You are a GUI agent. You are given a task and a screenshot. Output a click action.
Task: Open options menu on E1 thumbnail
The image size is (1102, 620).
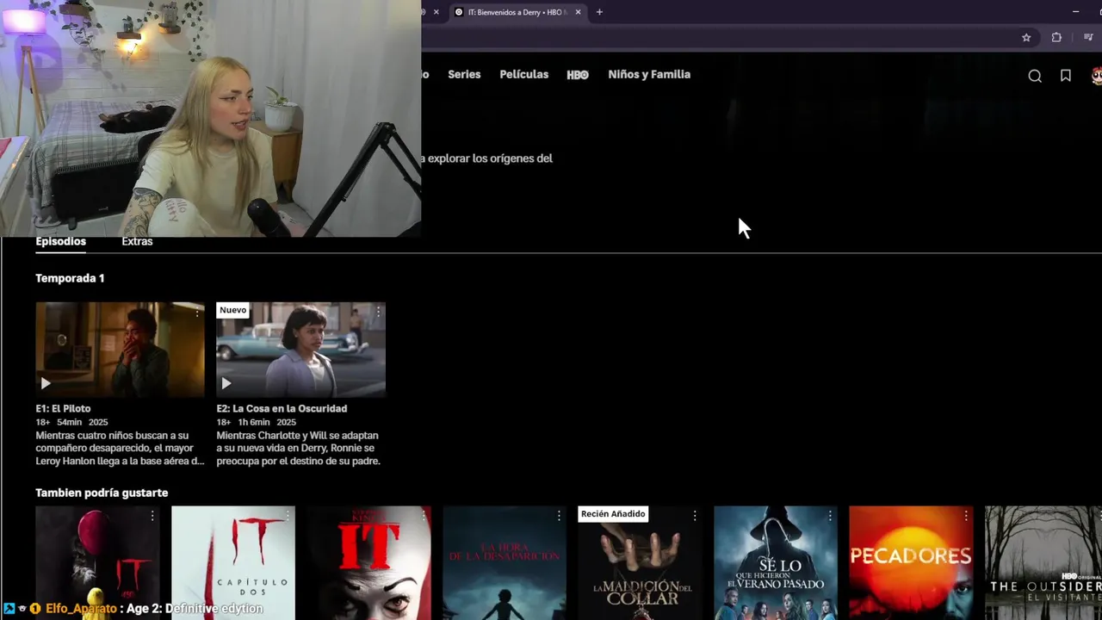coord(197,313)
